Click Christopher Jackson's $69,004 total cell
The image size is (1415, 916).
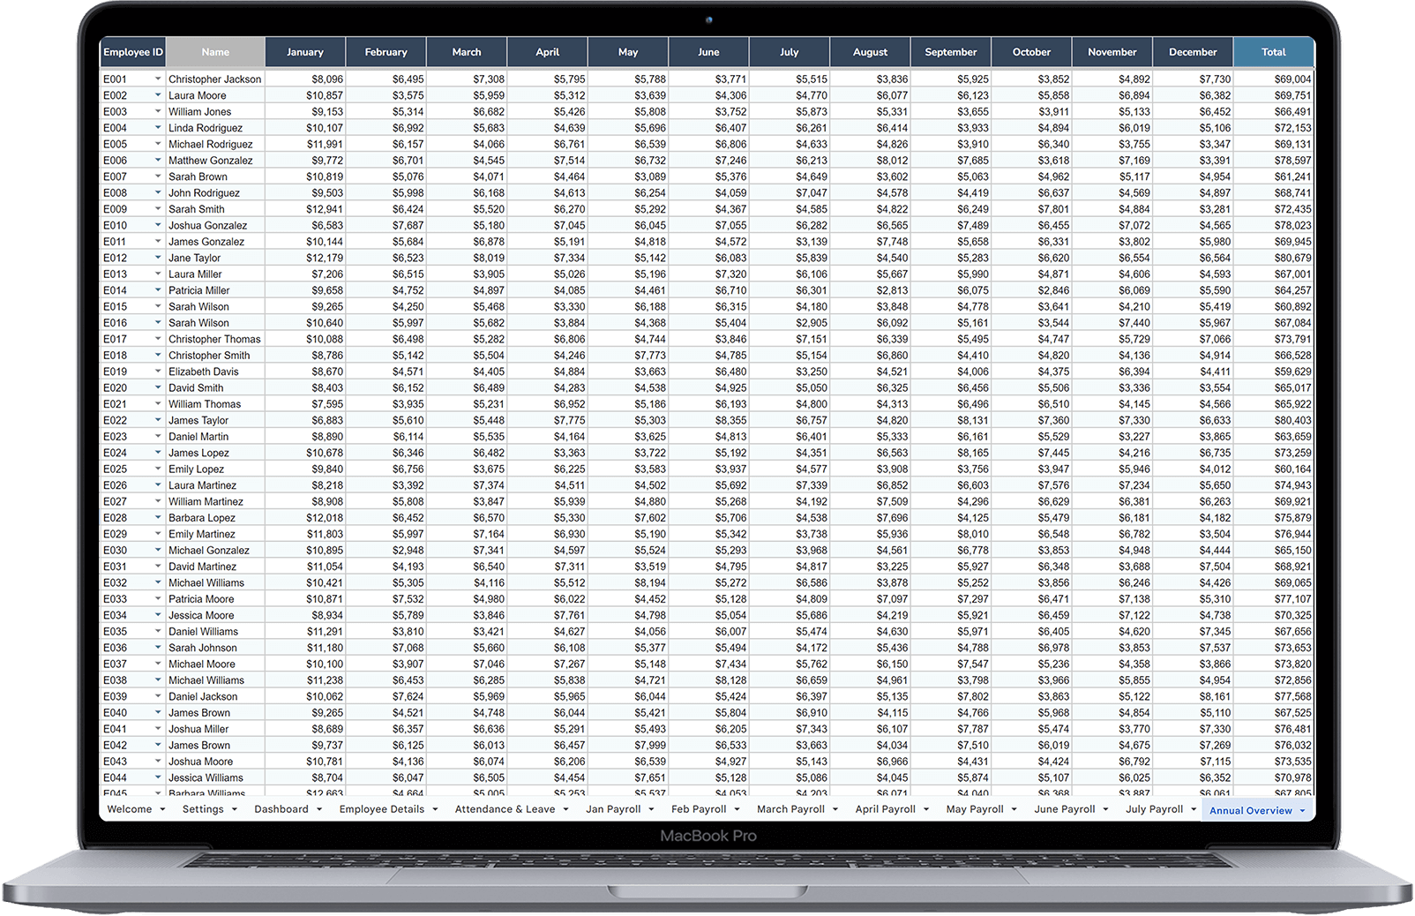1274,79
